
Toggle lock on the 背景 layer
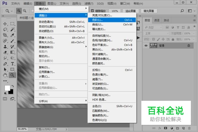[189, 46]
